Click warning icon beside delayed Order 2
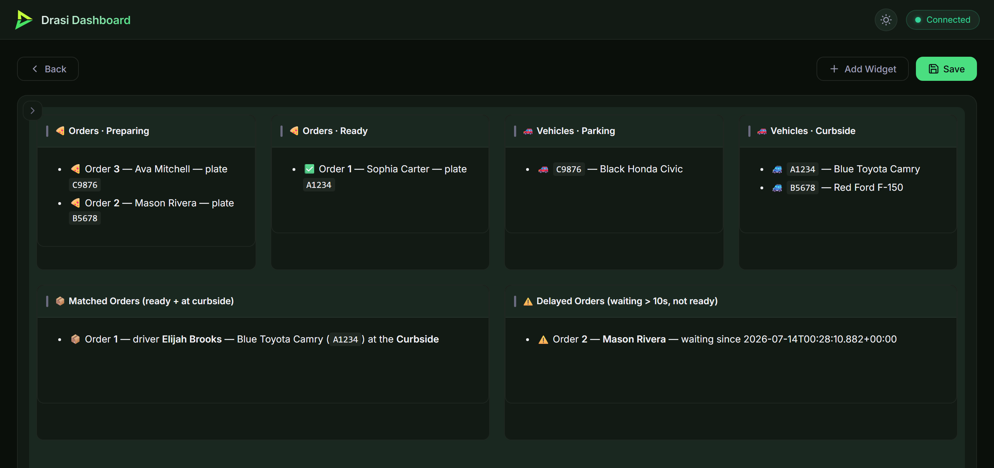This screenshot has height=468, width=994. [x=543, y=339]
